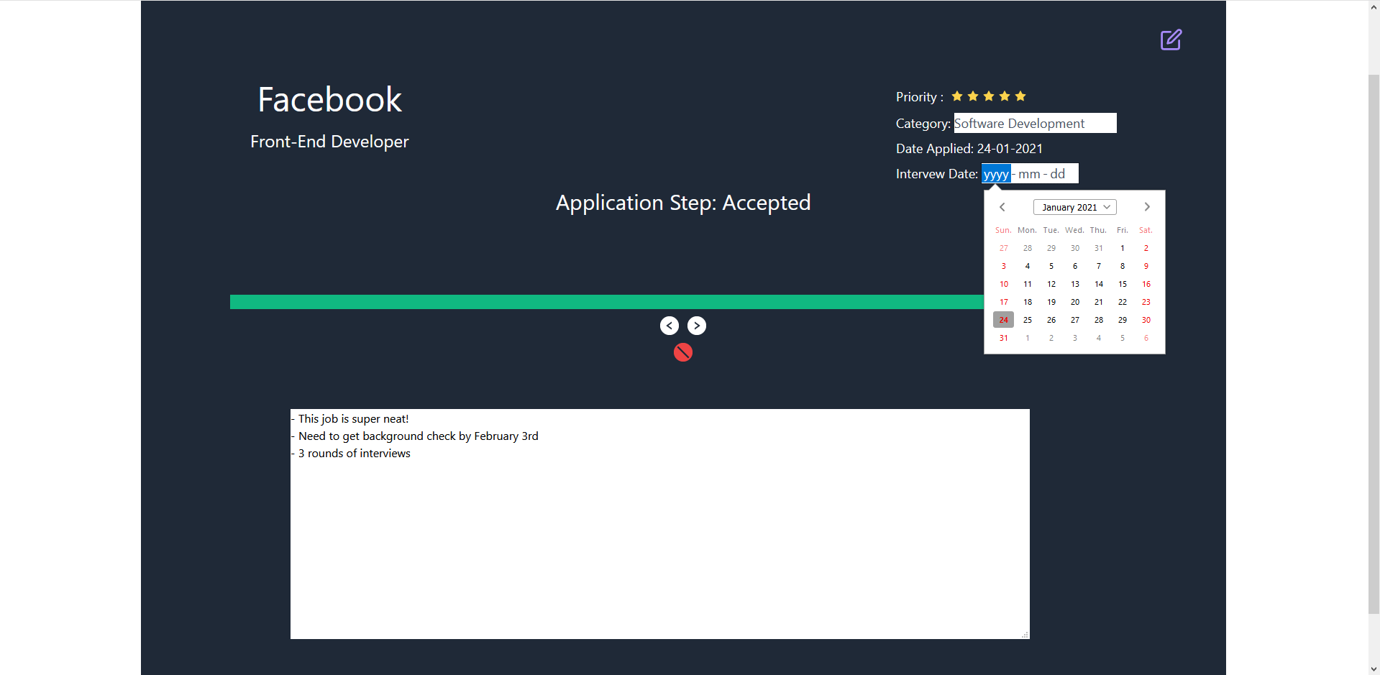Select date 9 in the calendar
The width and height of the screenshot is (1380, 675).
[x=1146, y=266]
